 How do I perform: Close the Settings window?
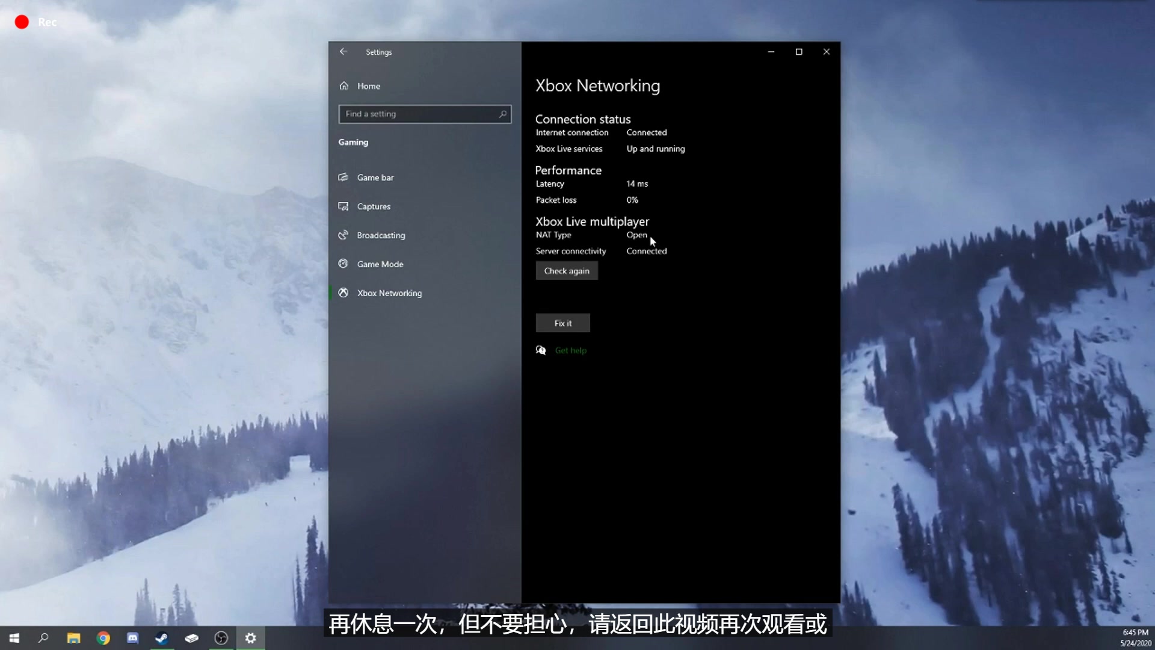(827, 52)
